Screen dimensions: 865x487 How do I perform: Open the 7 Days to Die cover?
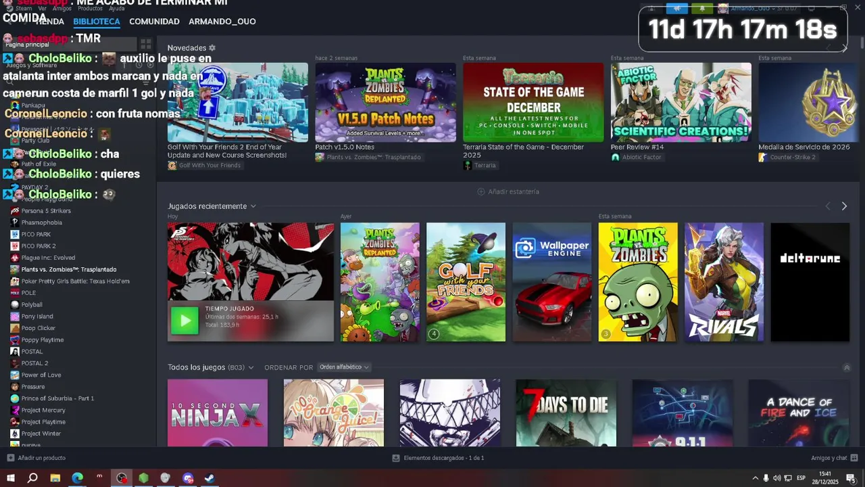[x=566, y=413]
